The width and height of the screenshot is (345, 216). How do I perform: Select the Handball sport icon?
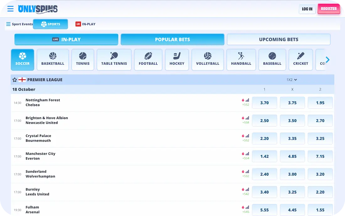(241, 59)
